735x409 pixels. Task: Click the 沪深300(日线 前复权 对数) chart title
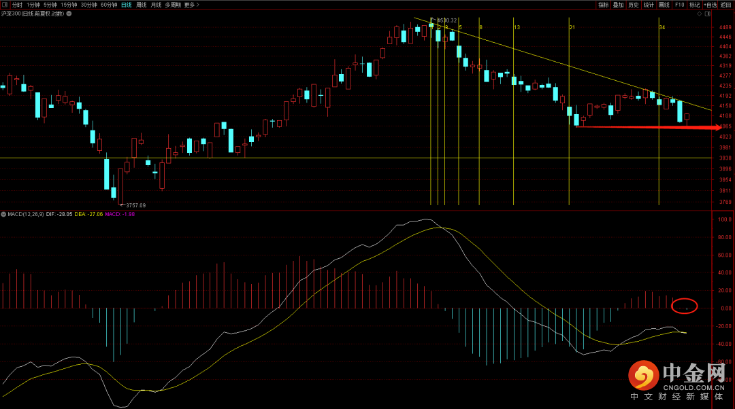click(x=33, y=14)
